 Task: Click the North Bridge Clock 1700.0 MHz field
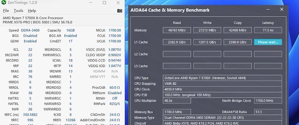click(x=268, y=101)
